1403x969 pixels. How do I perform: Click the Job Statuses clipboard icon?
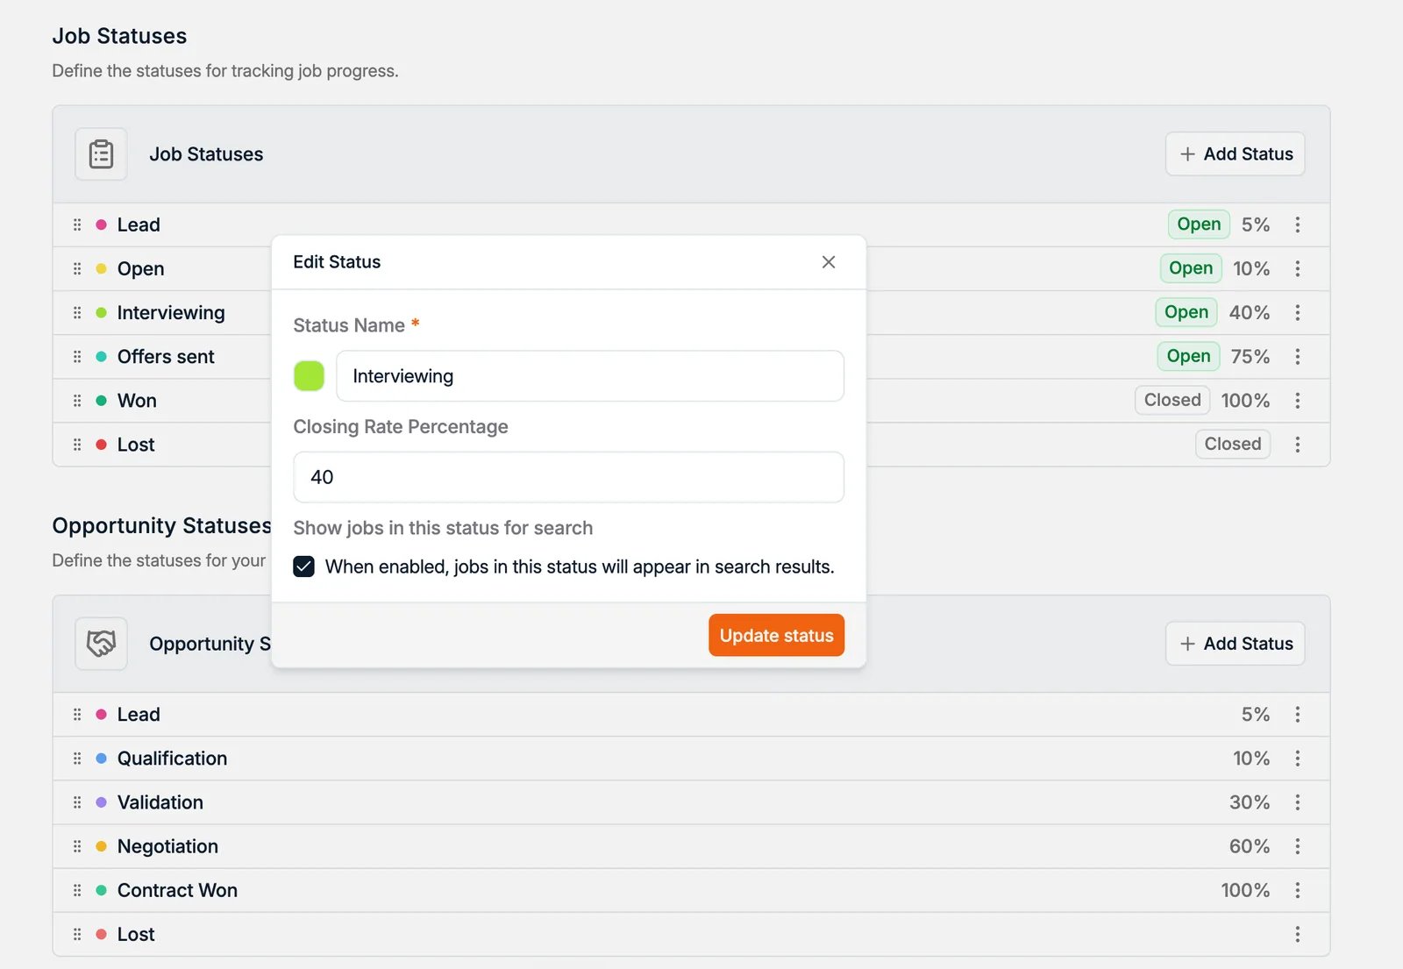point(101,154)
